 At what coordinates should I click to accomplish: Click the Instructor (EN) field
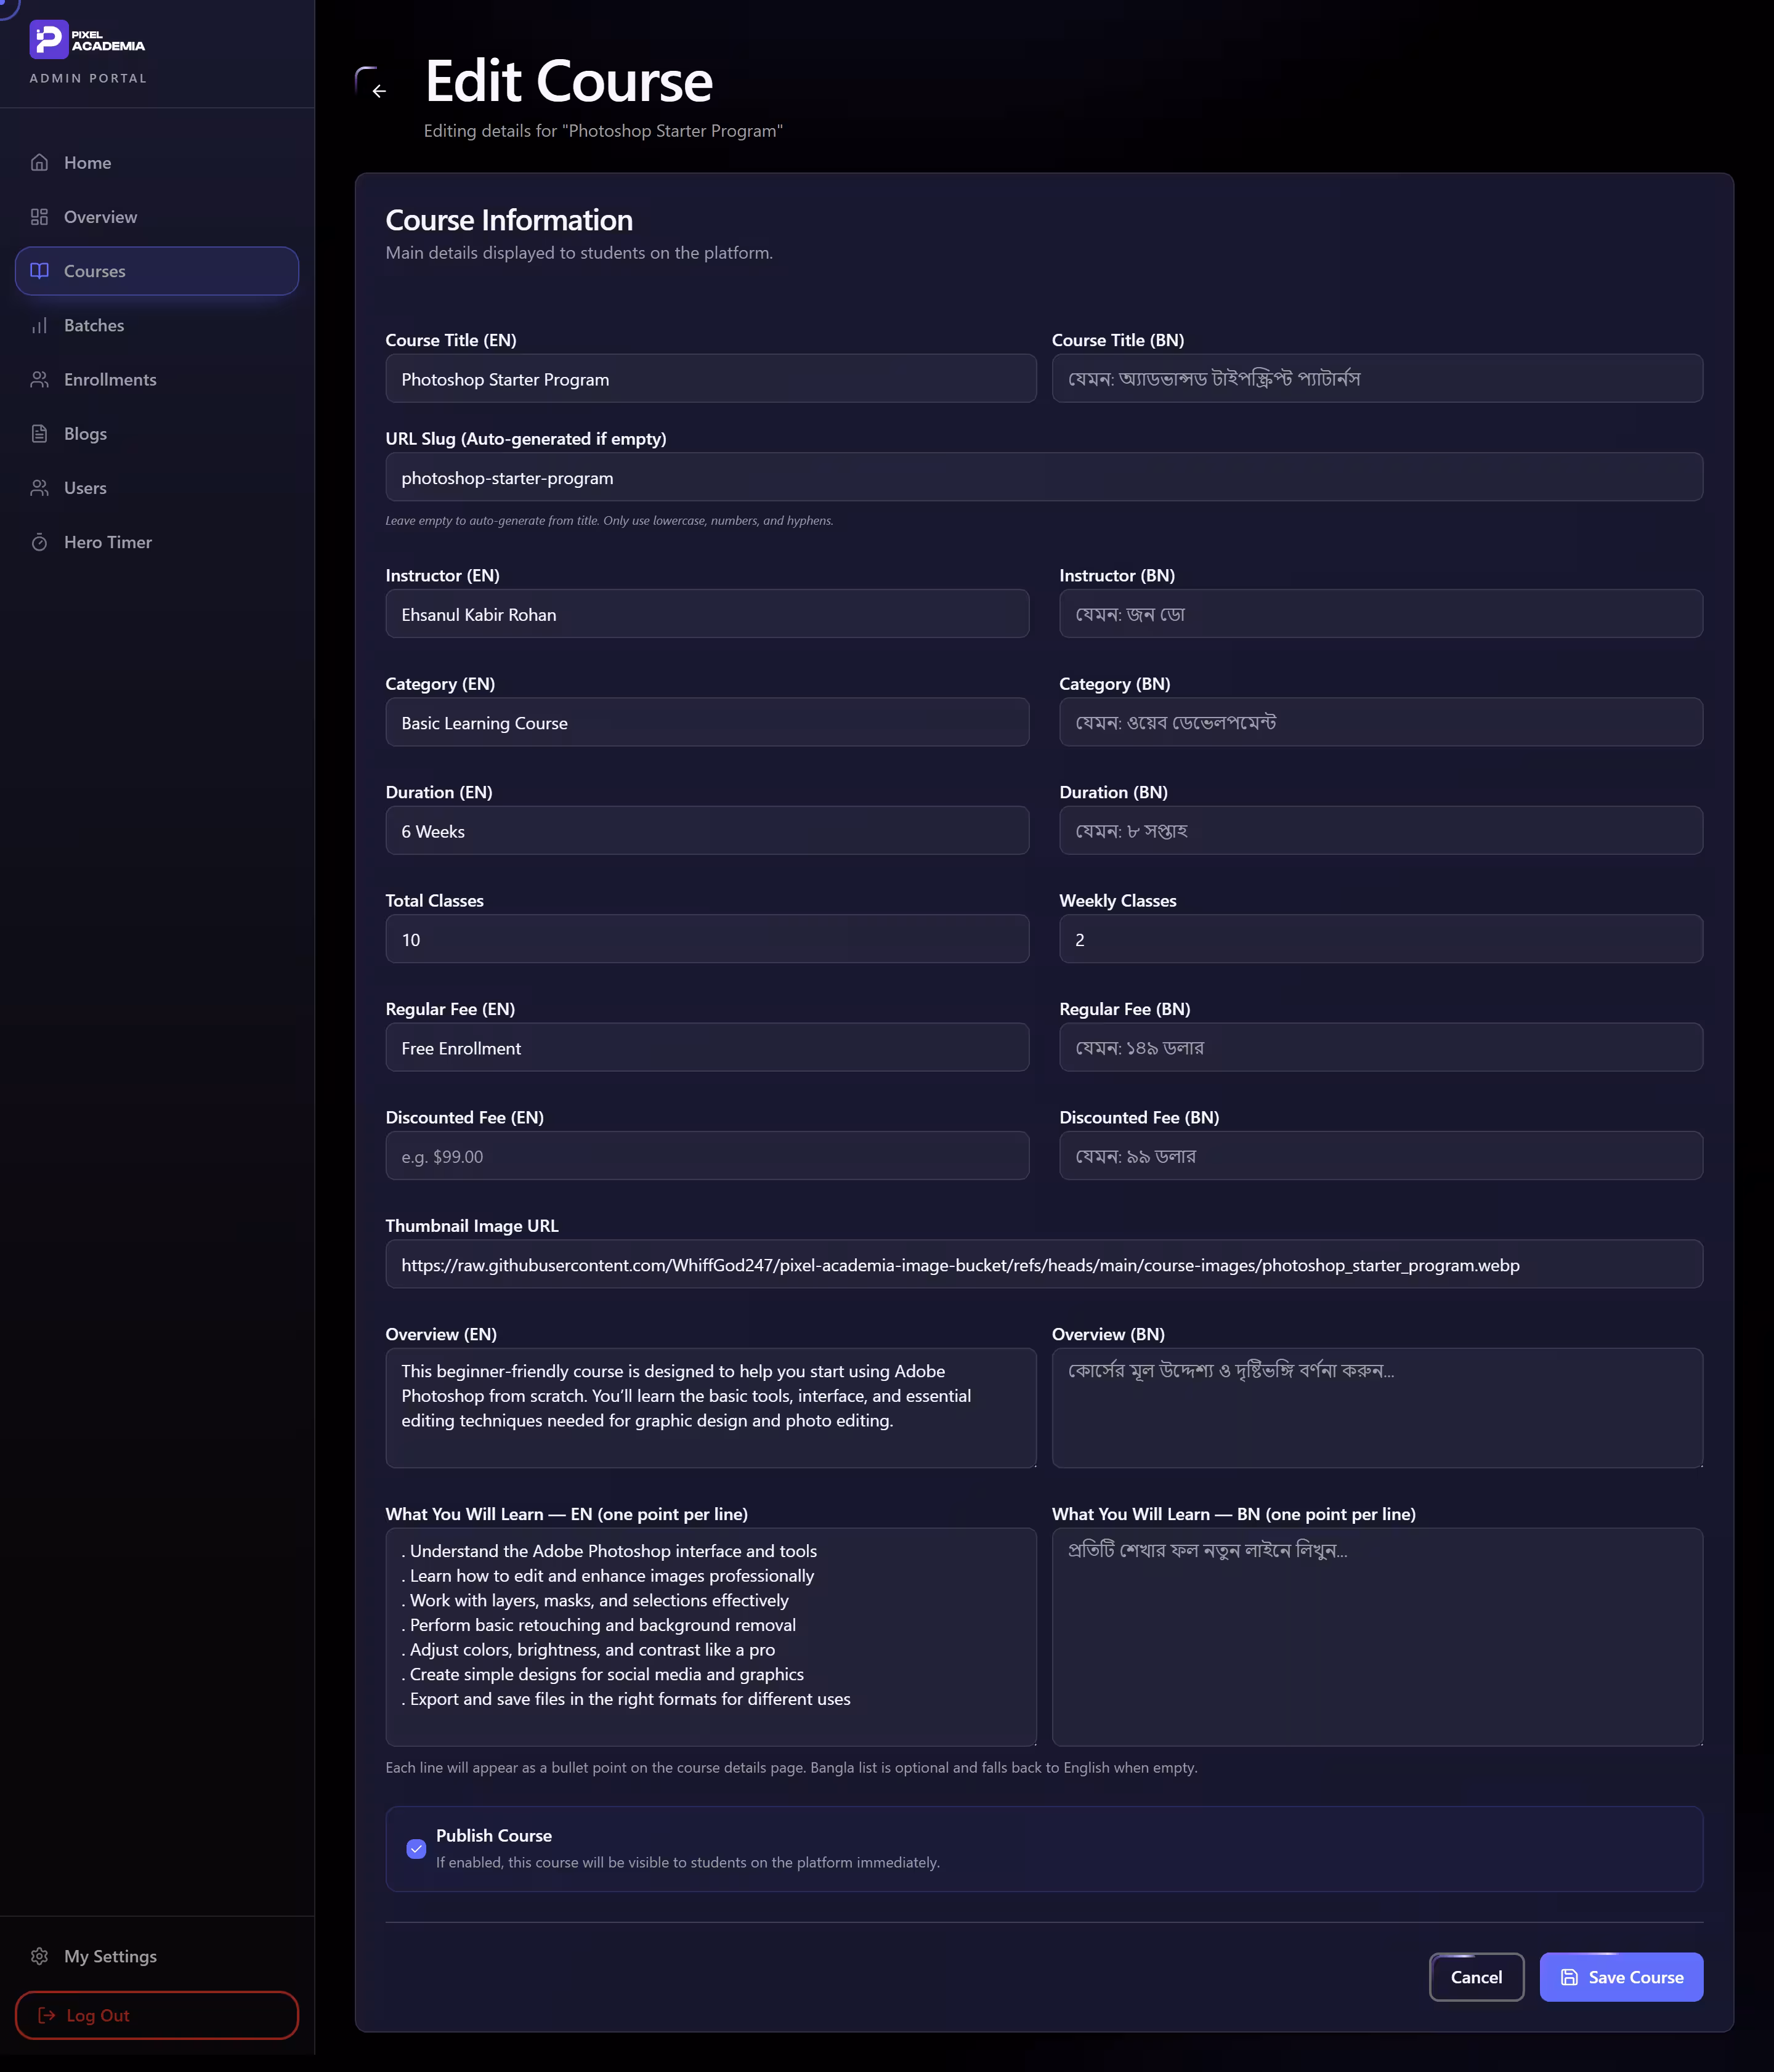707,614
